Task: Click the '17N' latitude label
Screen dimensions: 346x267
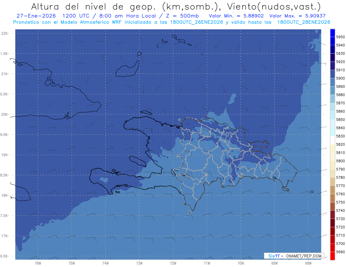Action: [x=5, y=236]
